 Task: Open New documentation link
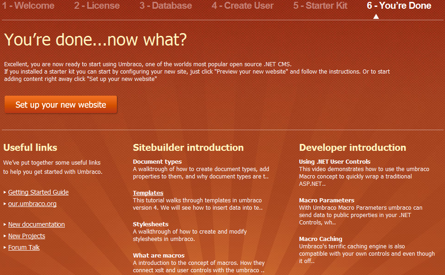[36, 224]
